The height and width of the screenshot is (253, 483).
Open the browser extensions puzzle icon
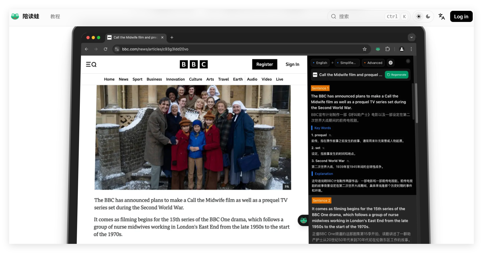point(388,49)
